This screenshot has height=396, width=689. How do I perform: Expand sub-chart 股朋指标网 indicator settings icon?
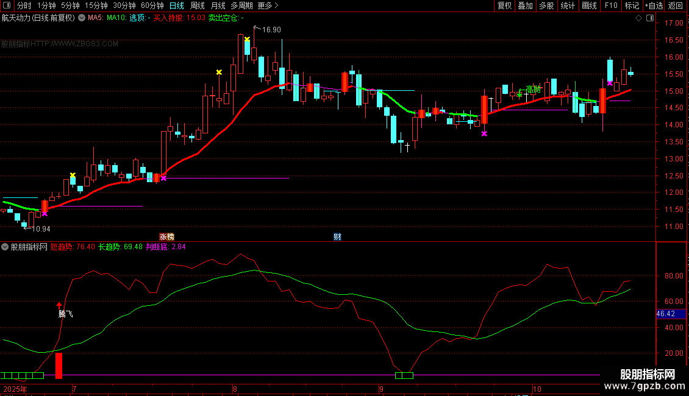[5, 247]
